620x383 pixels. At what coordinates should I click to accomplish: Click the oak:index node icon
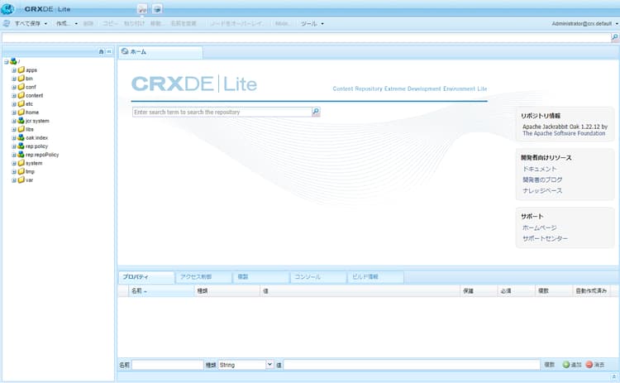(x=21, y=137)
